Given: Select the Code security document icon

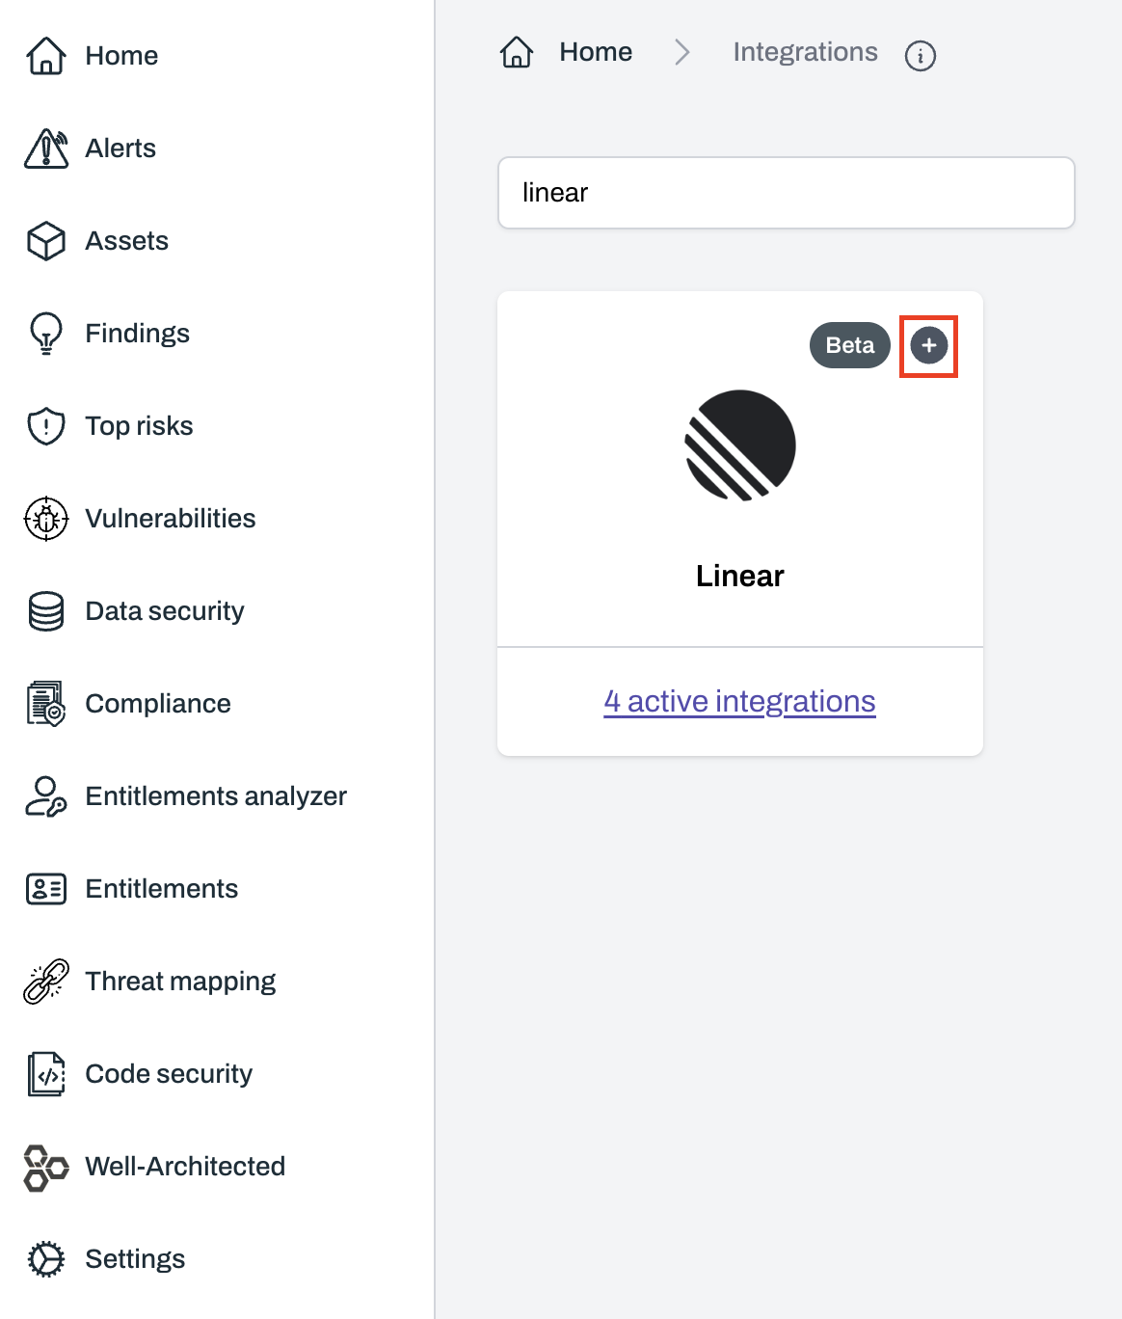Looking at the screenshot, I should coord(43,1073).
